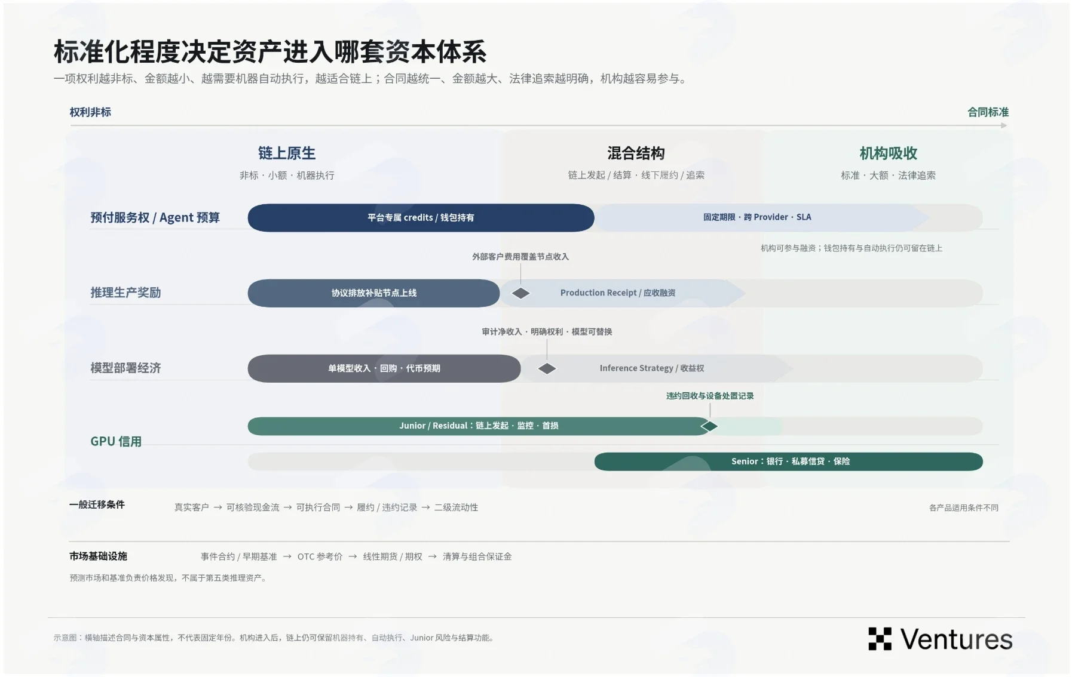Click the diamond marker before Production Receipt
1072x677 pixels.
pyautogui.click(x=521, y=293)
